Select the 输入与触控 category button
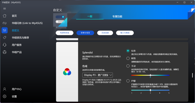 125,33
